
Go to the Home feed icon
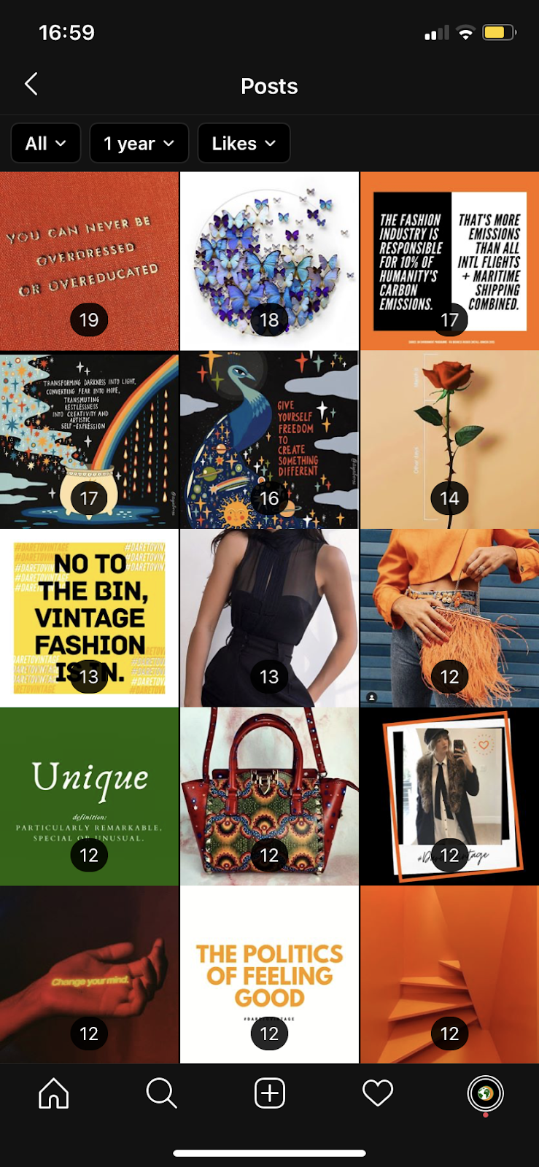(x=54, y=1093)
